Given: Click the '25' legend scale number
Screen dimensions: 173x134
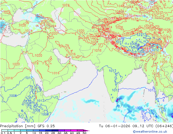Looking at the screenshot, I should pyautogui.click(x=53, y=133).
